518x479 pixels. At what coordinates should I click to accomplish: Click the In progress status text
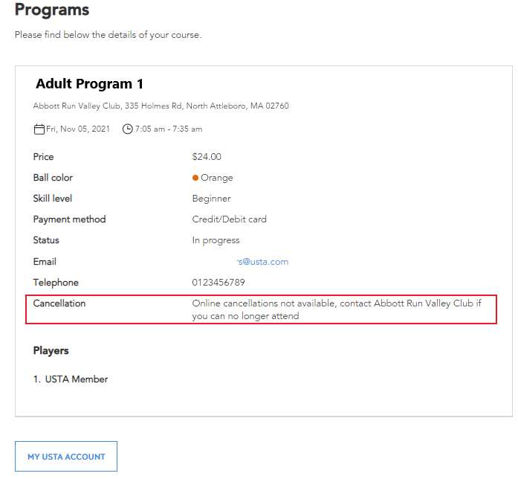pyautogui.click(x=216, y=240)
